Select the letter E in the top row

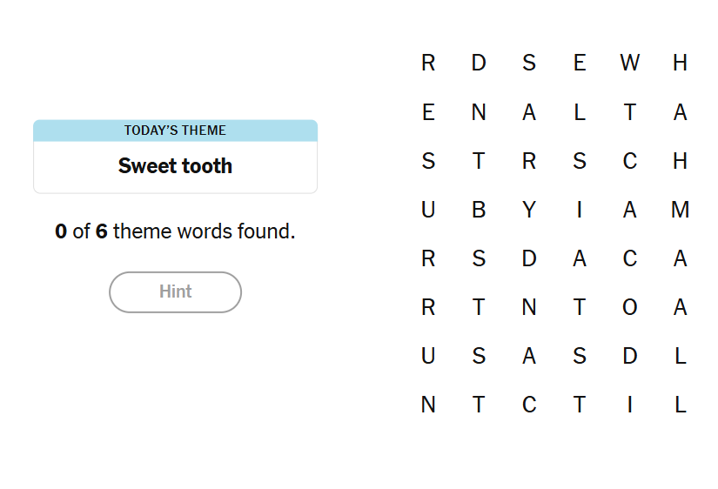pos(580,63)
